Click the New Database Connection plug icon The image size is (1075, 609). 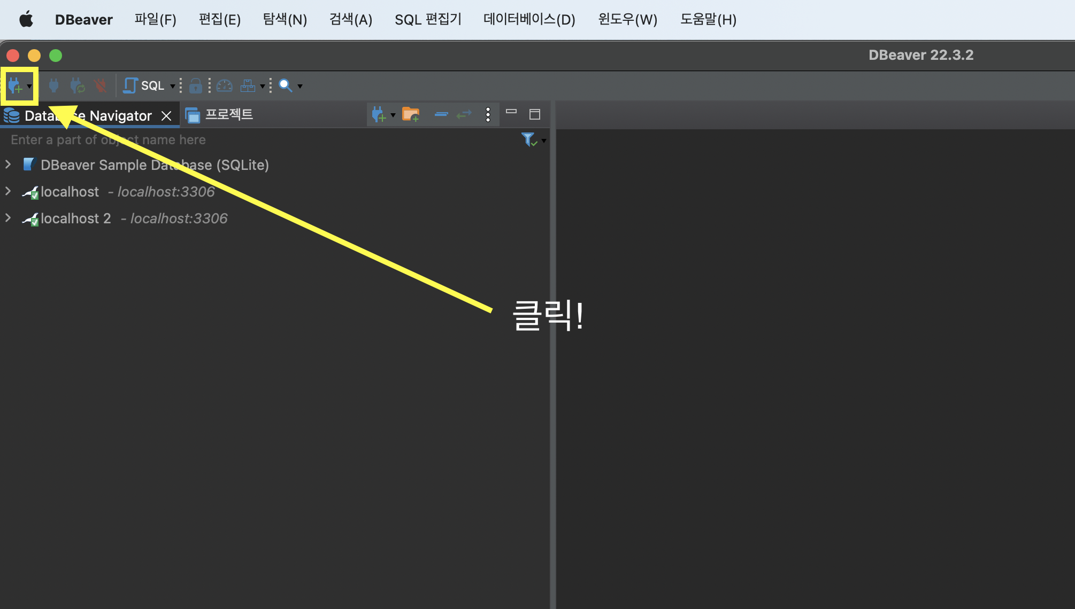coord(15,86)
